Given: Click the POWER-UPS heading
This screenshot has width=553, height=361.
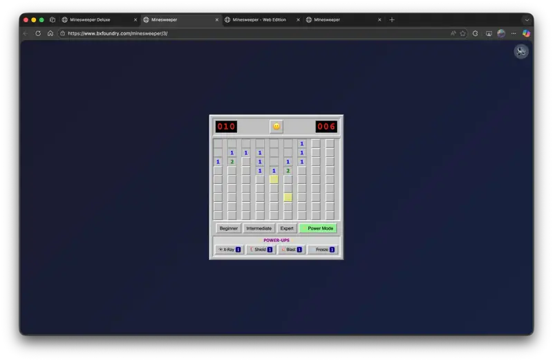Looking at the screenshot, I should [276, 240].
